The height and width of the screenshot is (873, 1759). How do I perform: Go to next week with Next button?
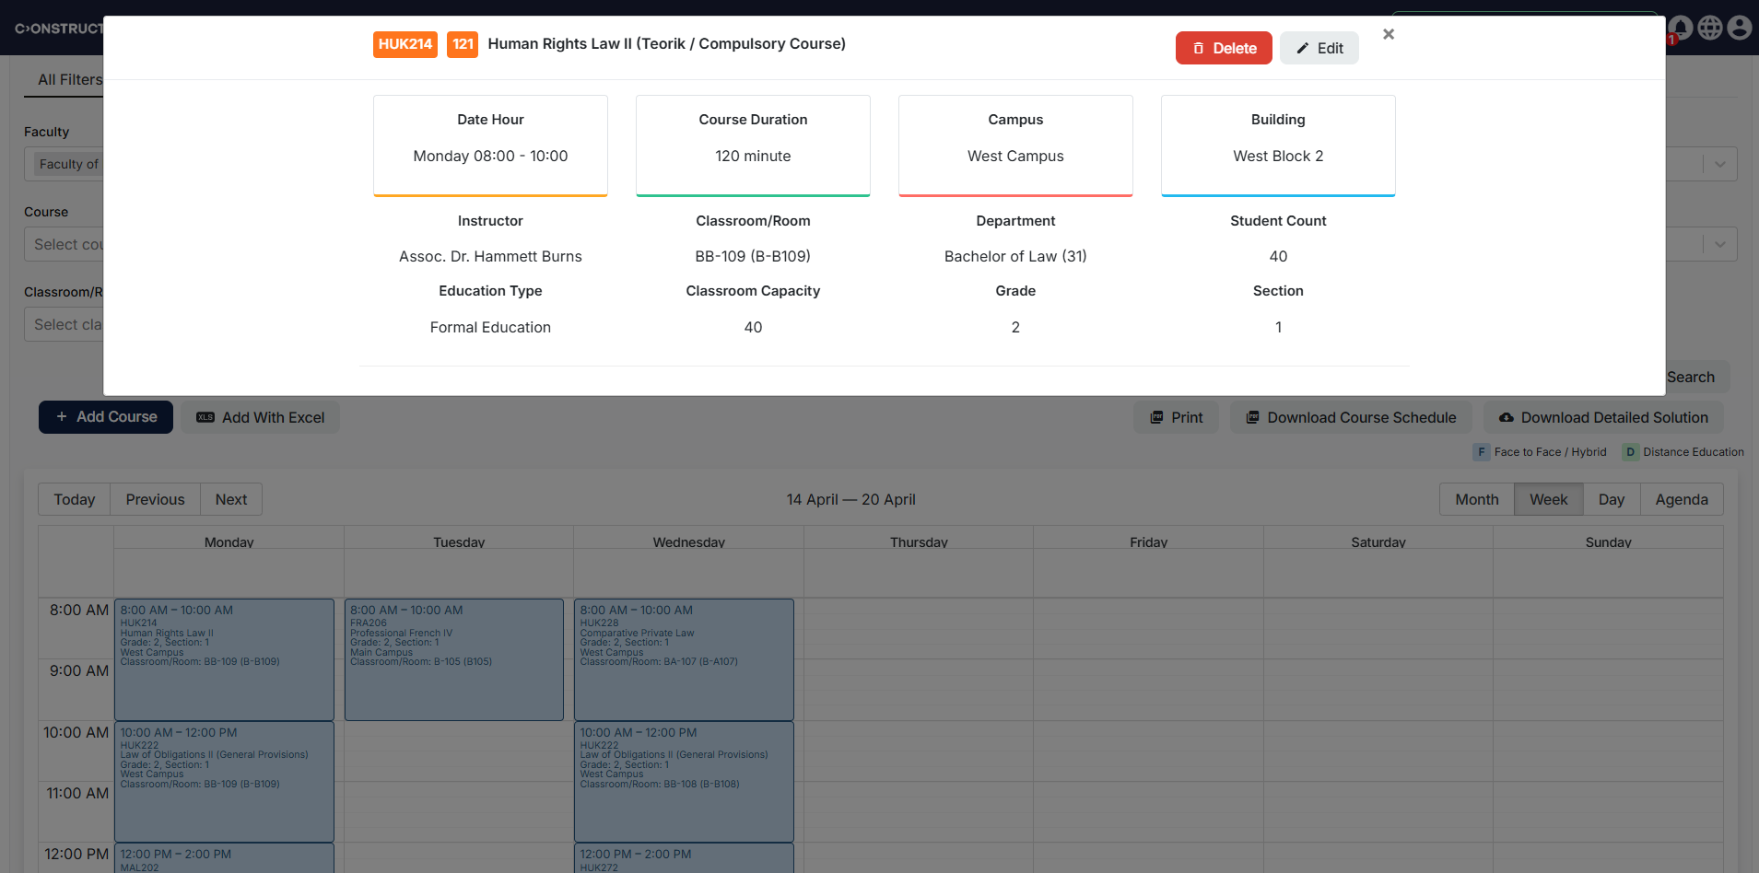tap(230, 498)
